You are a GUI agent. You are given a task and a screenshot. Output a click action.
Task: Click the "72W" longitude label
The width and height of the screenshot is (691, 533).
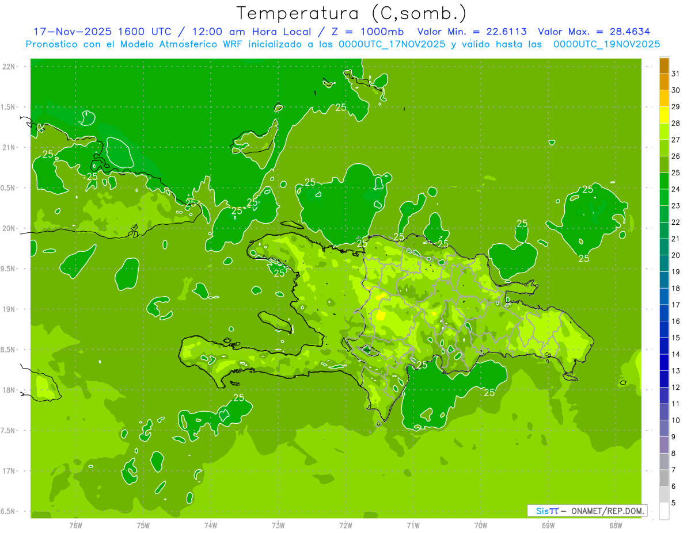[345, 526]
